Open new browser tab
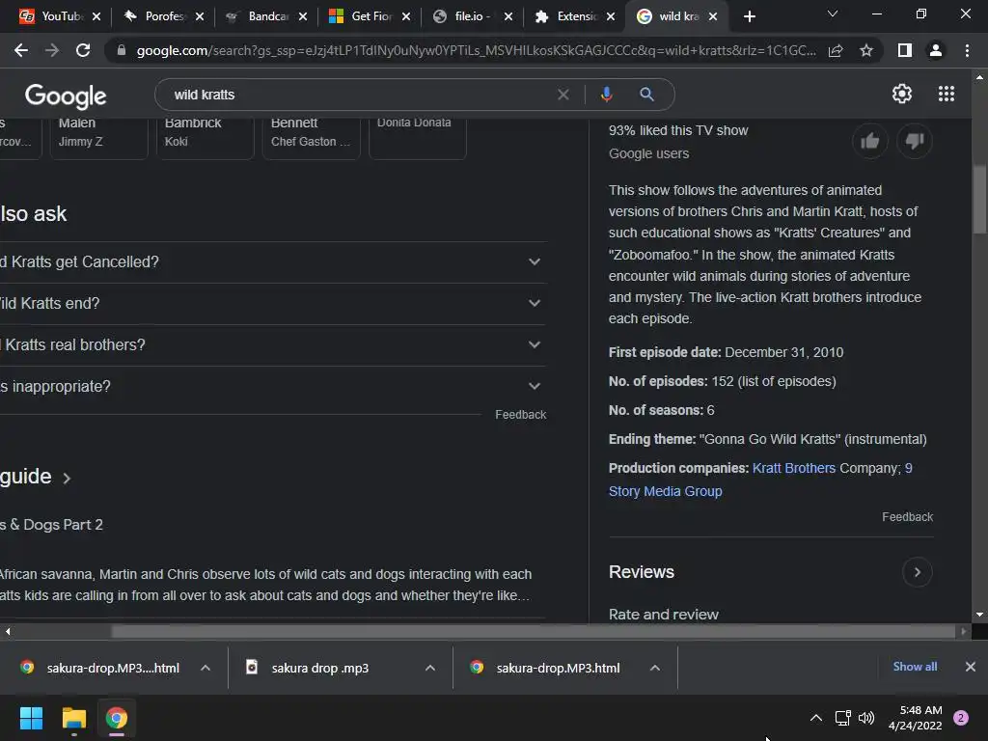The image size is (988, 741). click(x=749, y=17)
